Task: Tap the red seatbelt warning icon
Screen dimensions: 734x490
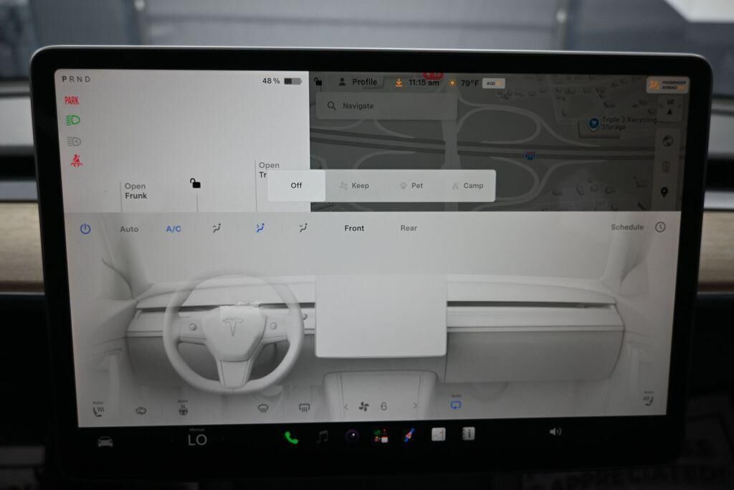Action: click(77, 161)
